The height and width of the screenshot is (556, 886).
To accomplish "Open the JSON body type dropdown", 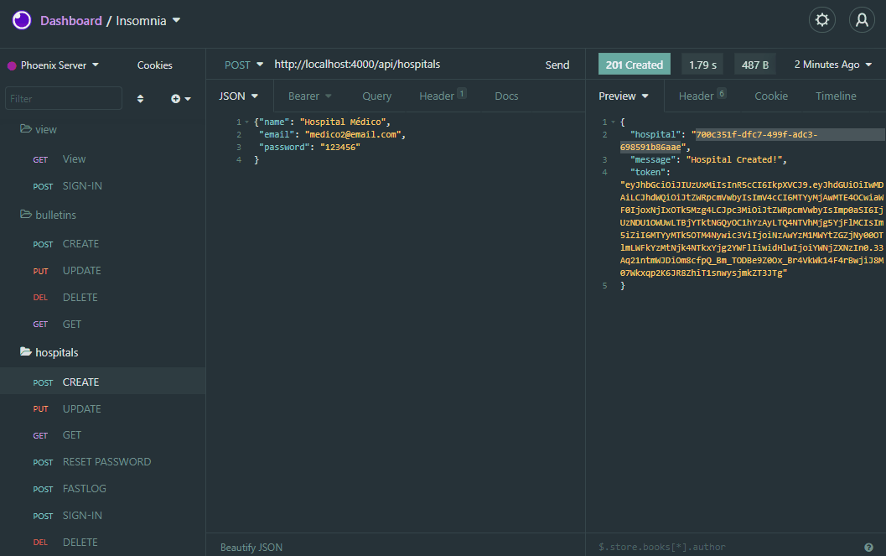I will point(238,96).
